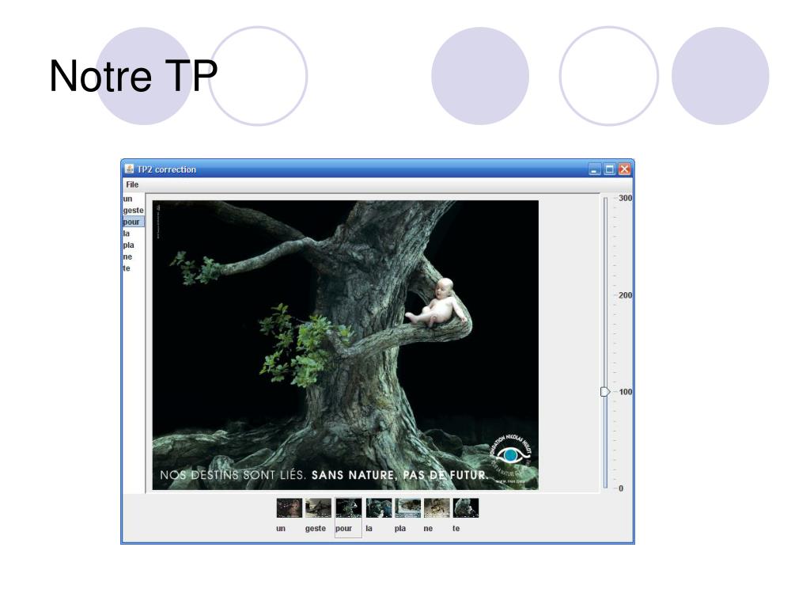Click the 'pla' thumbnail image

[x=408, y=508]
